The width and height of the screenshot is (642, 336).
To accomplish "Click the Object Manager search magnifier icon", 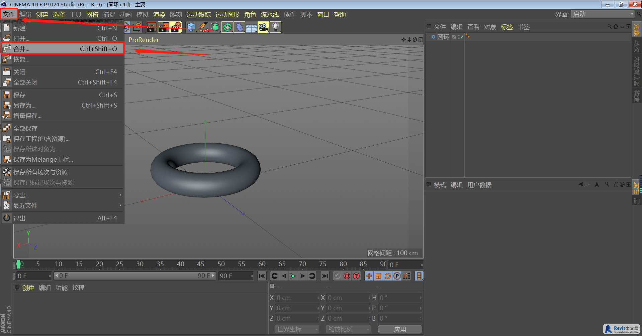I will [610, 27].
